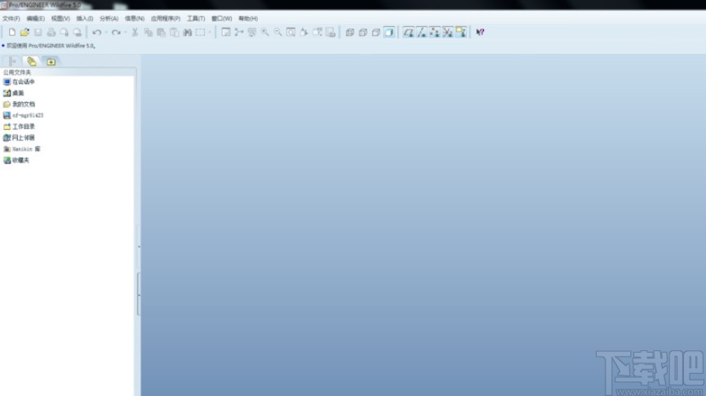Image resolution: width=706 pixels, height=396 pixels.
Task: Toggle coordinate systems display
Action: point(447,32)
